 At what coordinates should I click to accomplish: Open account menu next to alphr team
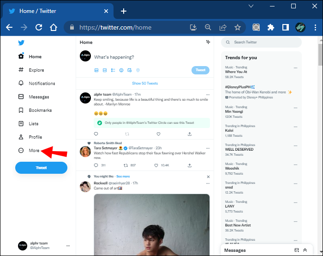click(68, 246)
